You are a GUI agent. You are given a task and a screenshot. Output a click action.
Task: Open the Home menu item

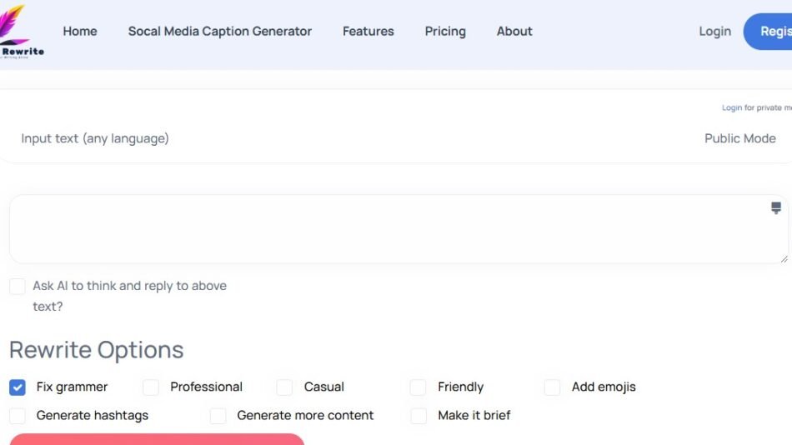click(x=80, y=32)
